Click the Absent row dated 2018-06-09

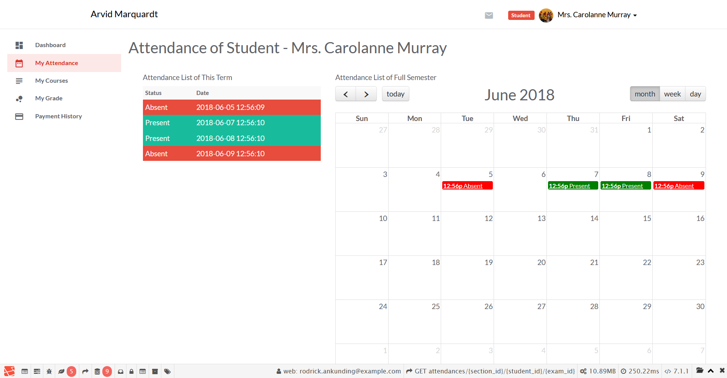[232, 154]
